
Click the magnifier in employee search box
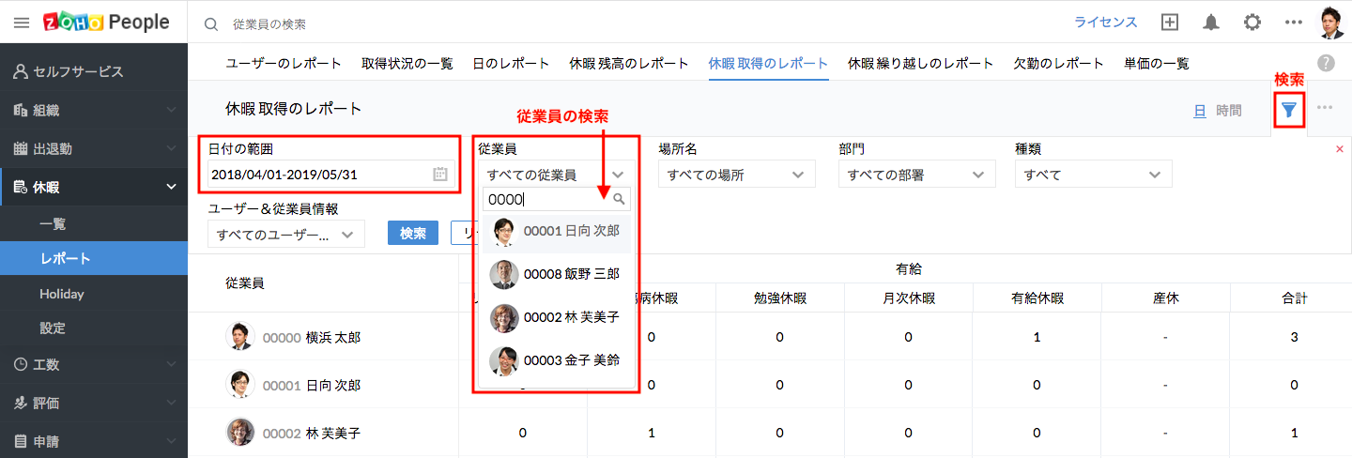pyautogui.click(x=619, y=199)
